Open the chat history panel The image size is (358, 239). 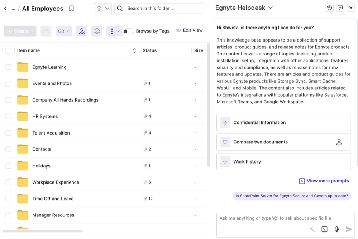coord(329,8)
